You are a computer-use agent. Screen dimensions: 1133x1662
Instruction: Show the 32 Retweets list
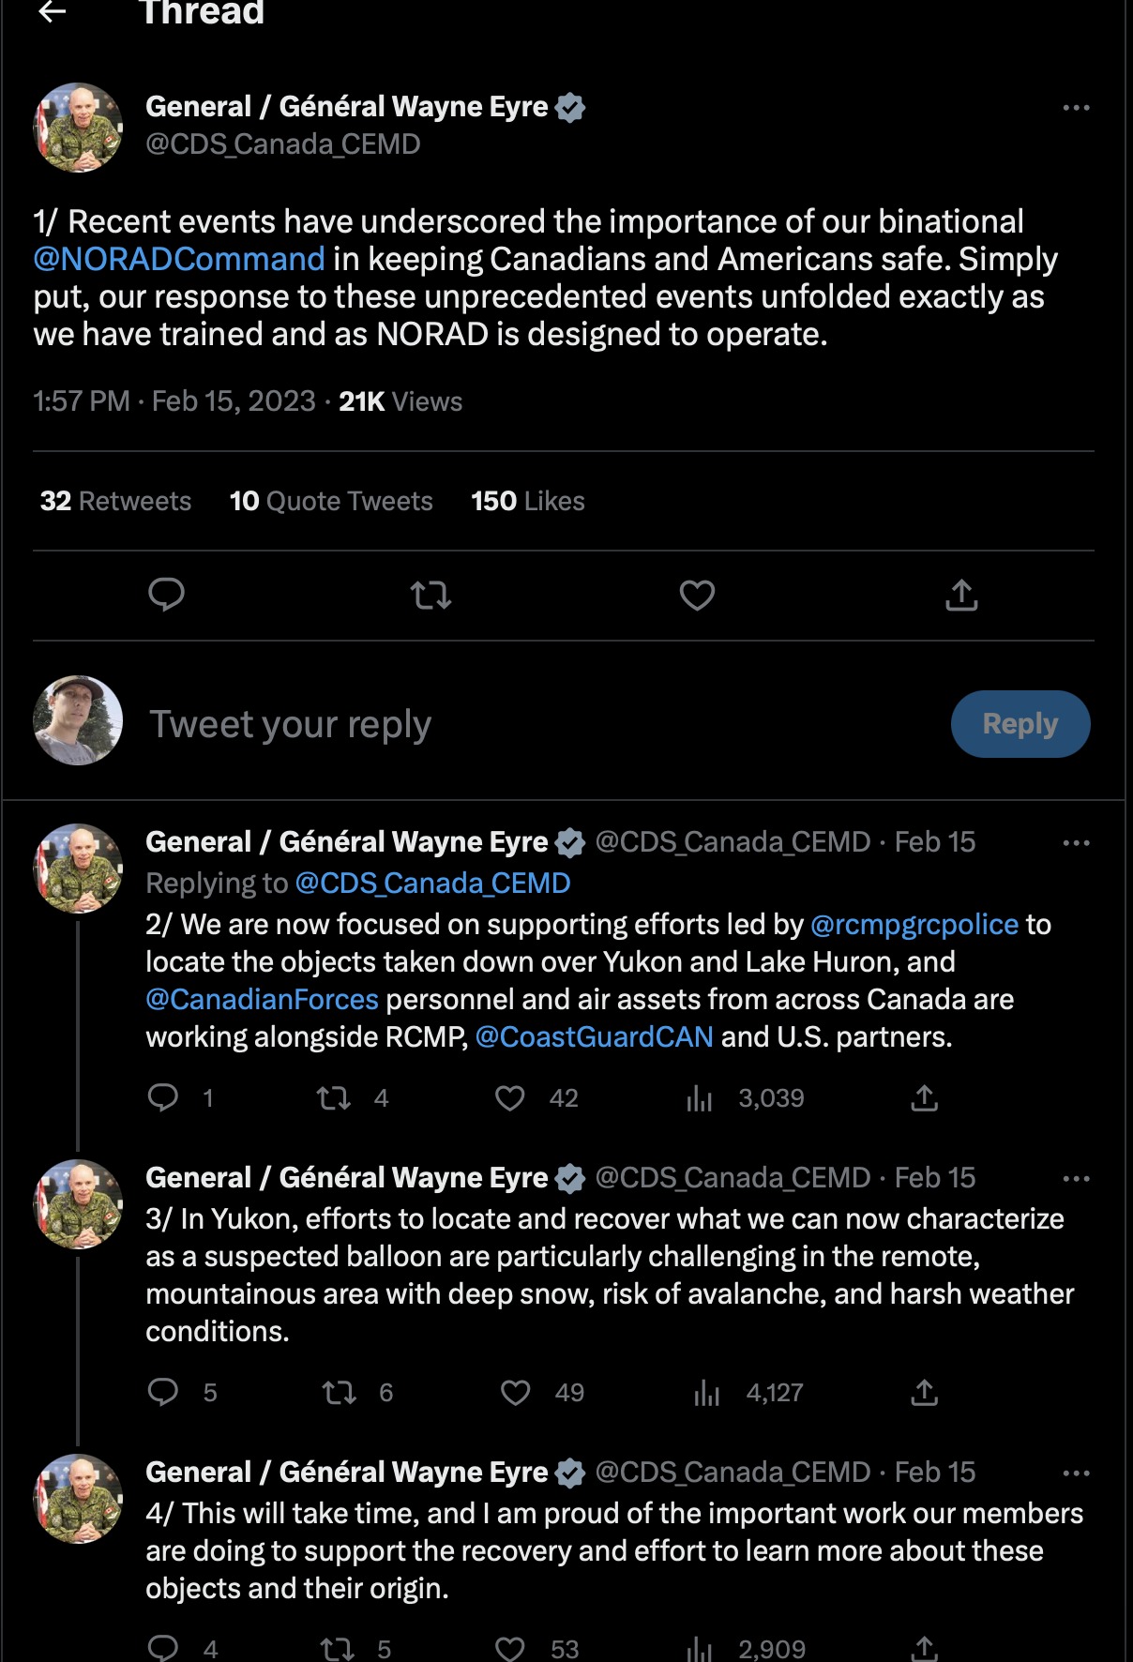115,501
